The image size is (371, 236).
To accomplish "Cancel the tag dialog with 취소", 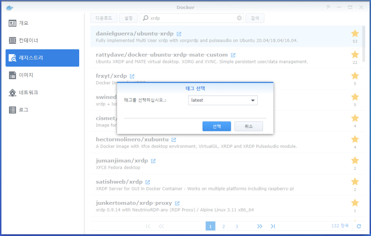I will pyautogui.click(x=248, y=126).
